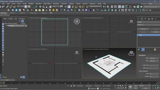Open the Graph Editors menu
160x90 pixels.
pyautogui.click(x=47, y=4)
